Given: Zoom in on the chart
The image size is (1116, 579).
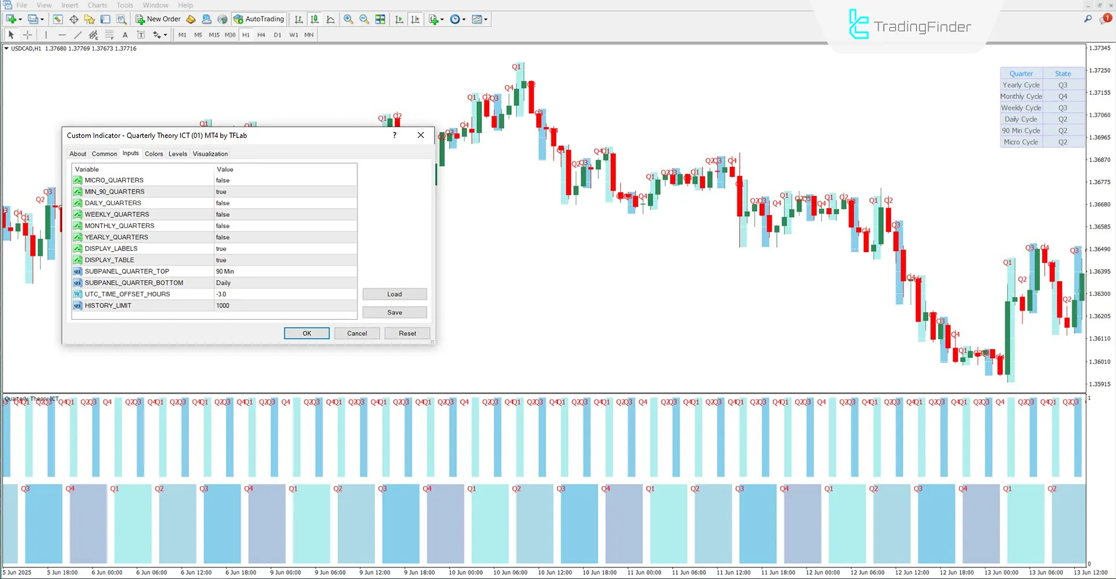Looking at the screenshot, I should click(348, 19).
